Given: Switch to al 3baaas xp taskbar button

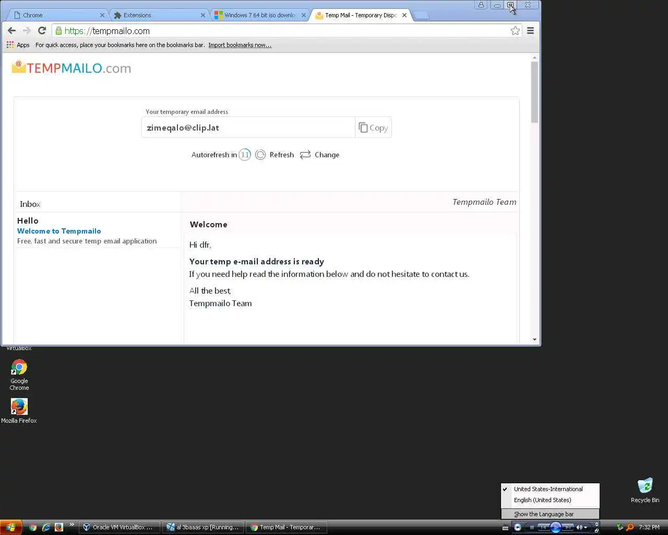Looking at the screenshot, I should tap(203, 527).
